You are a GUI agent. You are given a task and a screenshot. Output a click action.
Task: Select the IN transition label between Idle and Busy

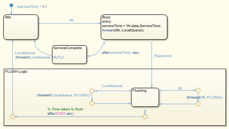pyautogui.click(x=71, y=20)
